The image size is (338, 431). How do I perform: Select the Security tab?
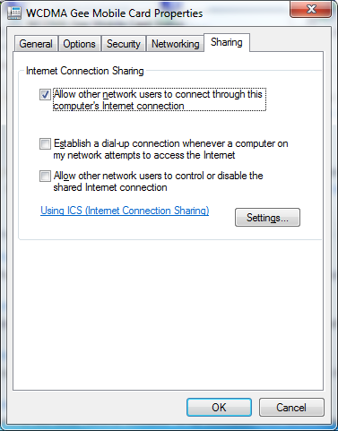point(124,44)
